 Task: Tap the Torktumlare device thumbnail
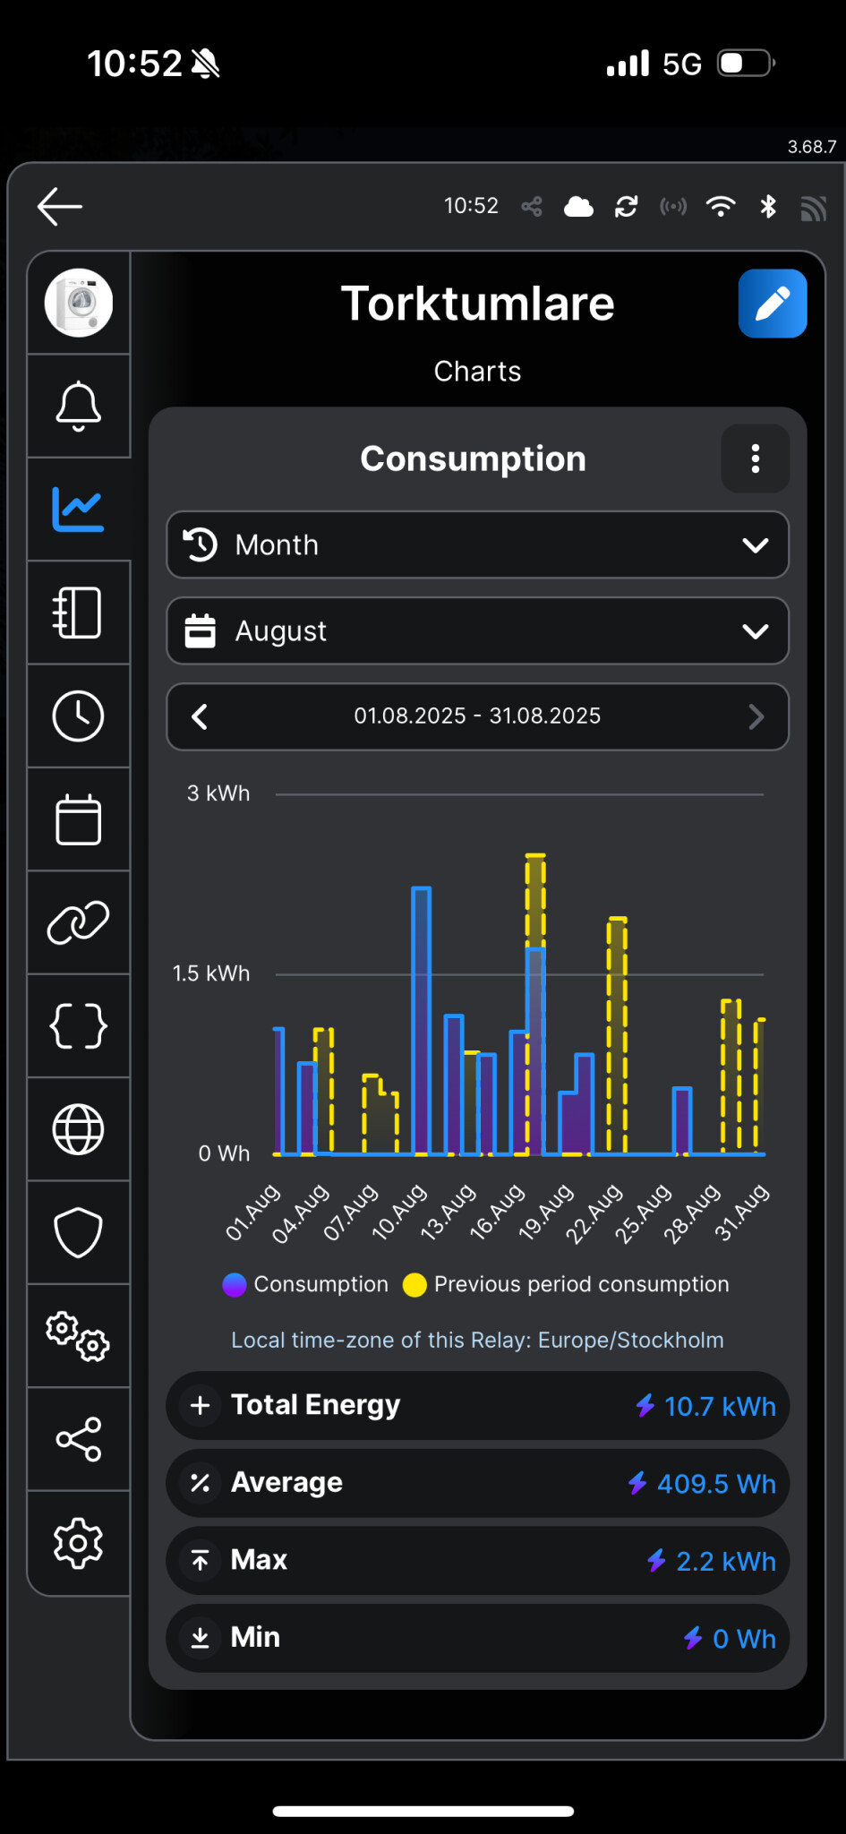(x=79, y=304)
